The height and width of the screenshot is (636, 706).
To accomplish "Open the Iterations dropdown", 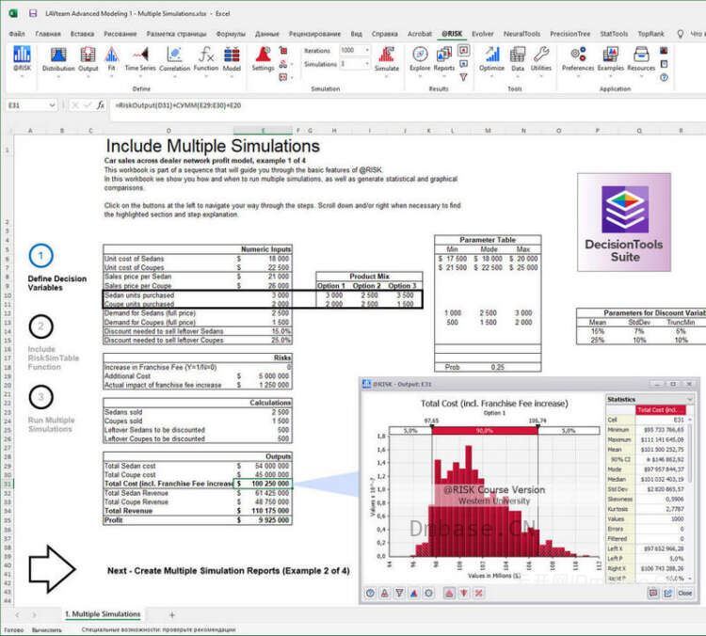I will pos(367,50).
